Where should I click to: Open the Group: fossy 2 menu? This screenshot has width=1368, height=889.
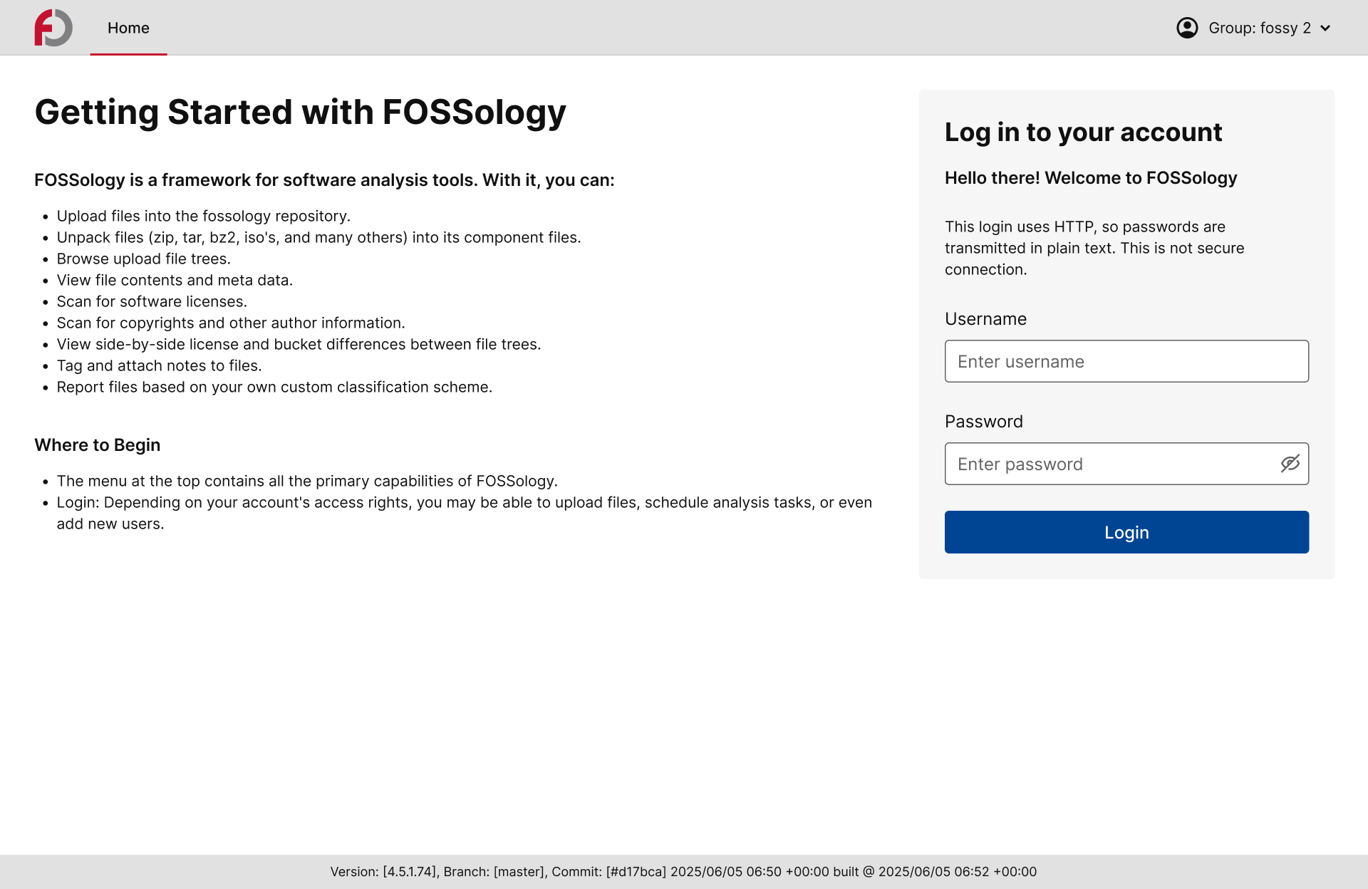(x=1254, y=28)
